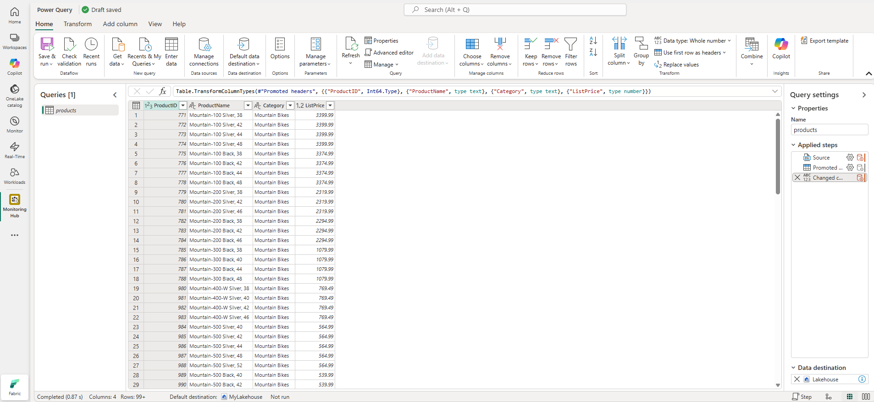Screen dimensions: 874x402
Task: Open the Options dialog
Action: tap(280, 49)
